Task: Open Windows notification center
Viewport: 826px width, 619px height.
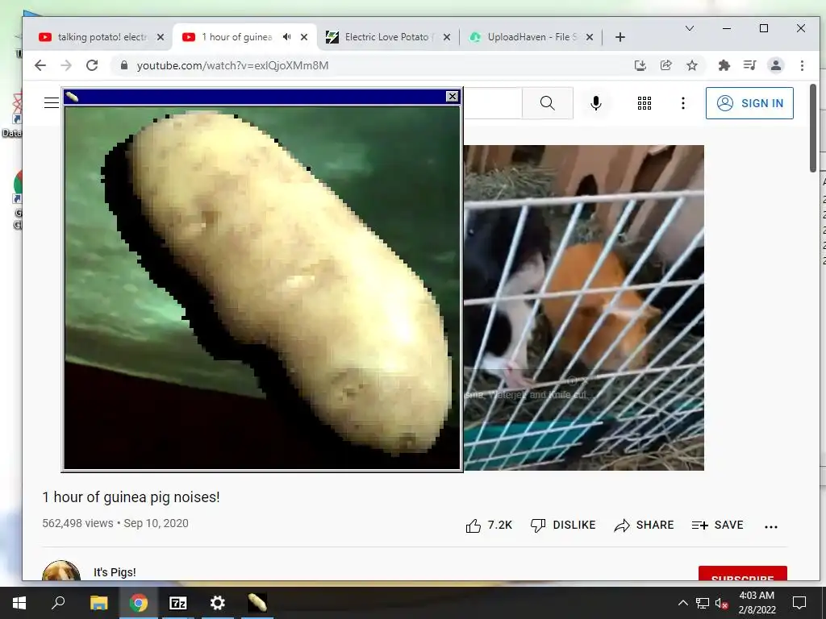Action: coord(799,603)
